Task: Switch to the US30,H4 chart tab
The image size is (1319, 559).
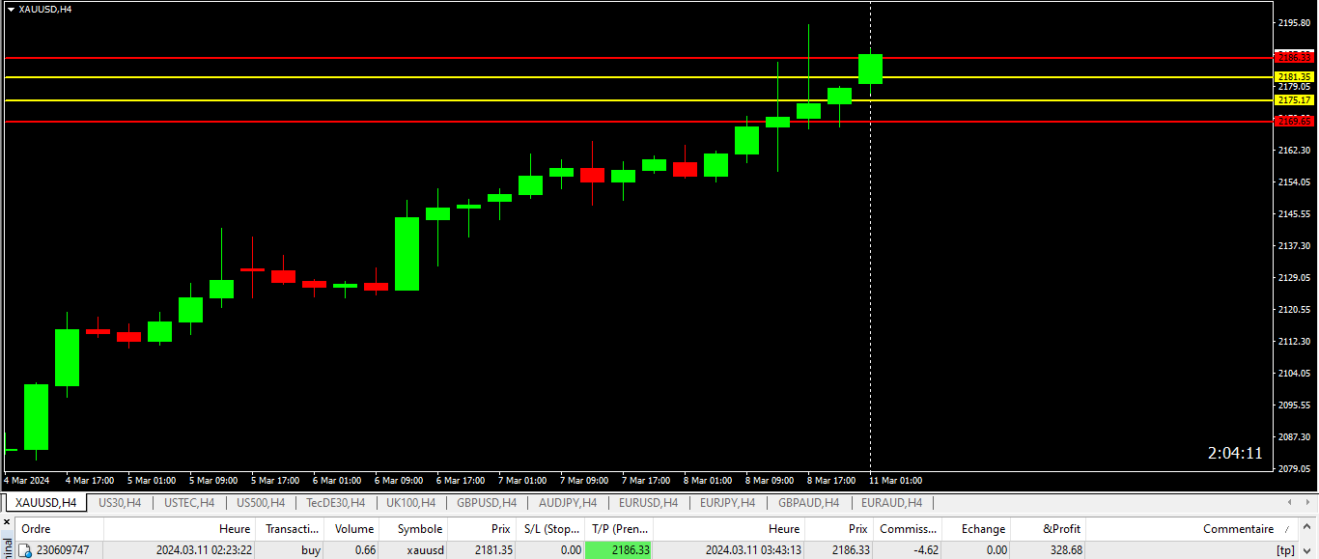Action: pyautogui.click(x=120, y=503)
